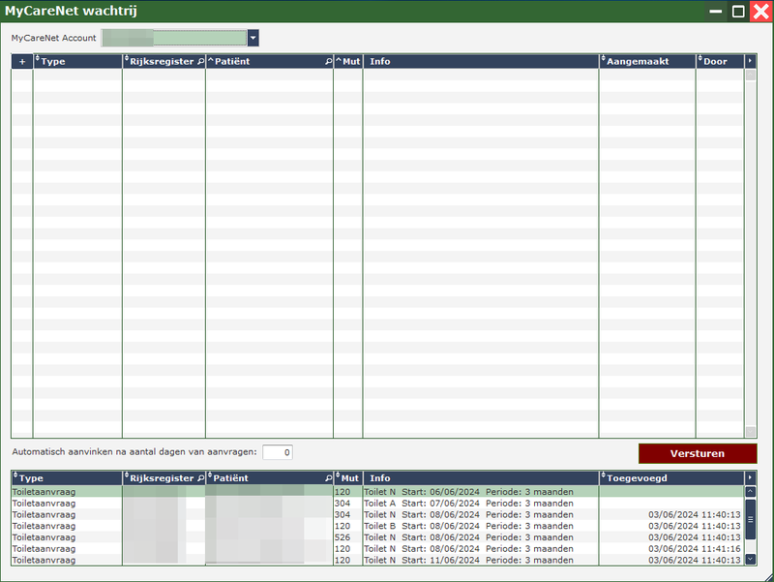The image size is (774, 582).
Task: Select row Toilet B Start: 08/06/2024
Action: [377, 526]
